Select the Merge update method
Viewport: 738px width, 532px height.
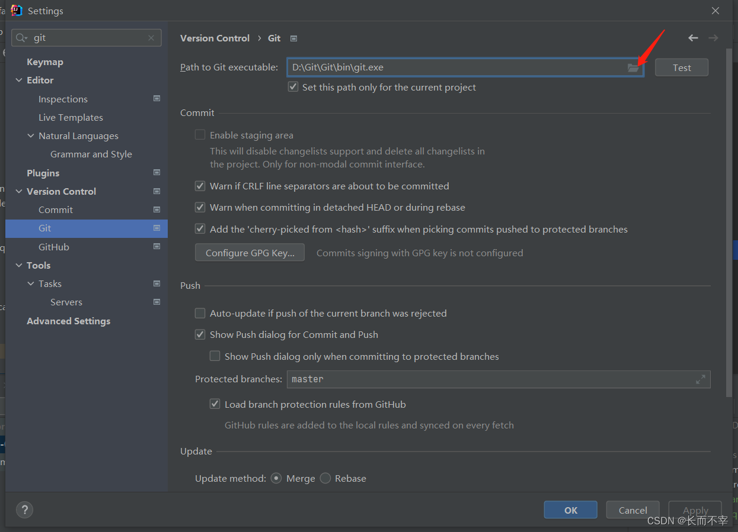tap(276, 478)
